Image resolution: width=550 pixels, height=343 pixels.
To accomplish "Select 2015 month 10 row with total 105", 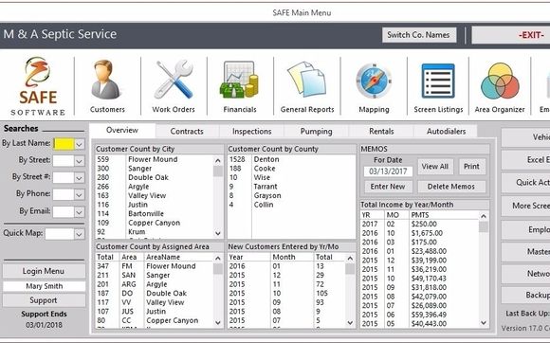I will [x=286, y=293].
